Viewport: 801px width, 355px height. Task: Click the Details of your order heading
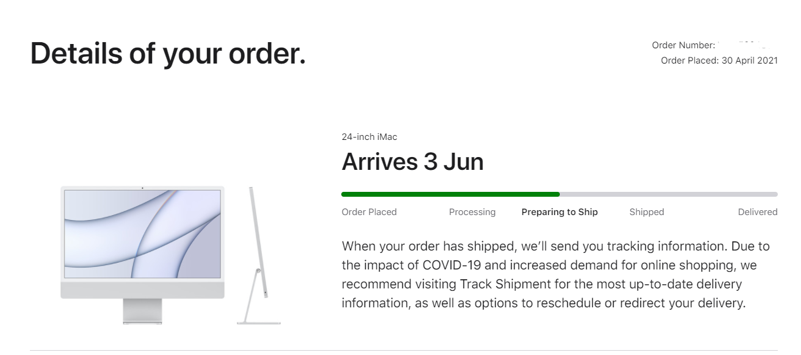click(x=168, y=54)
